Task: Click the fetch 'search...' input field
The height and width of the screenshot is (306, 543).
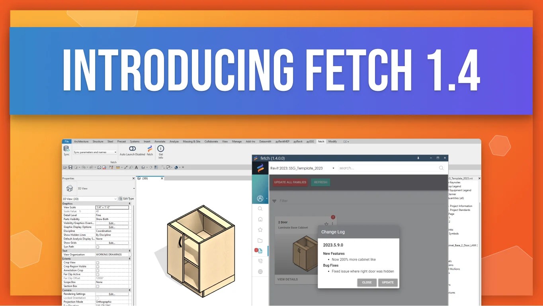Action: pos(388,168)
